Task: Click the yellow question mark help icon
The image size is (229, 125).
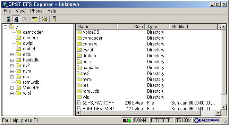Action: [x=54, y=19]
